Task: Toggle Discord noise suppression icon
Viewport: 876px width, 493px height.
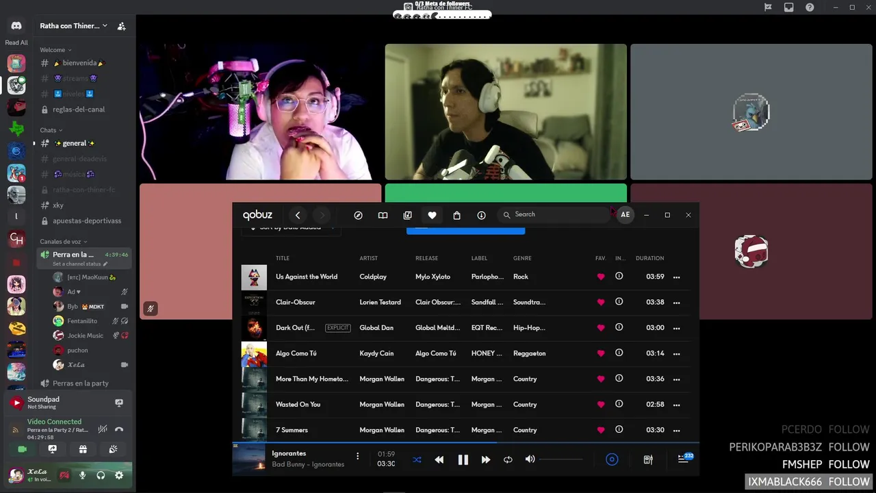Action: tap(103, 429)
